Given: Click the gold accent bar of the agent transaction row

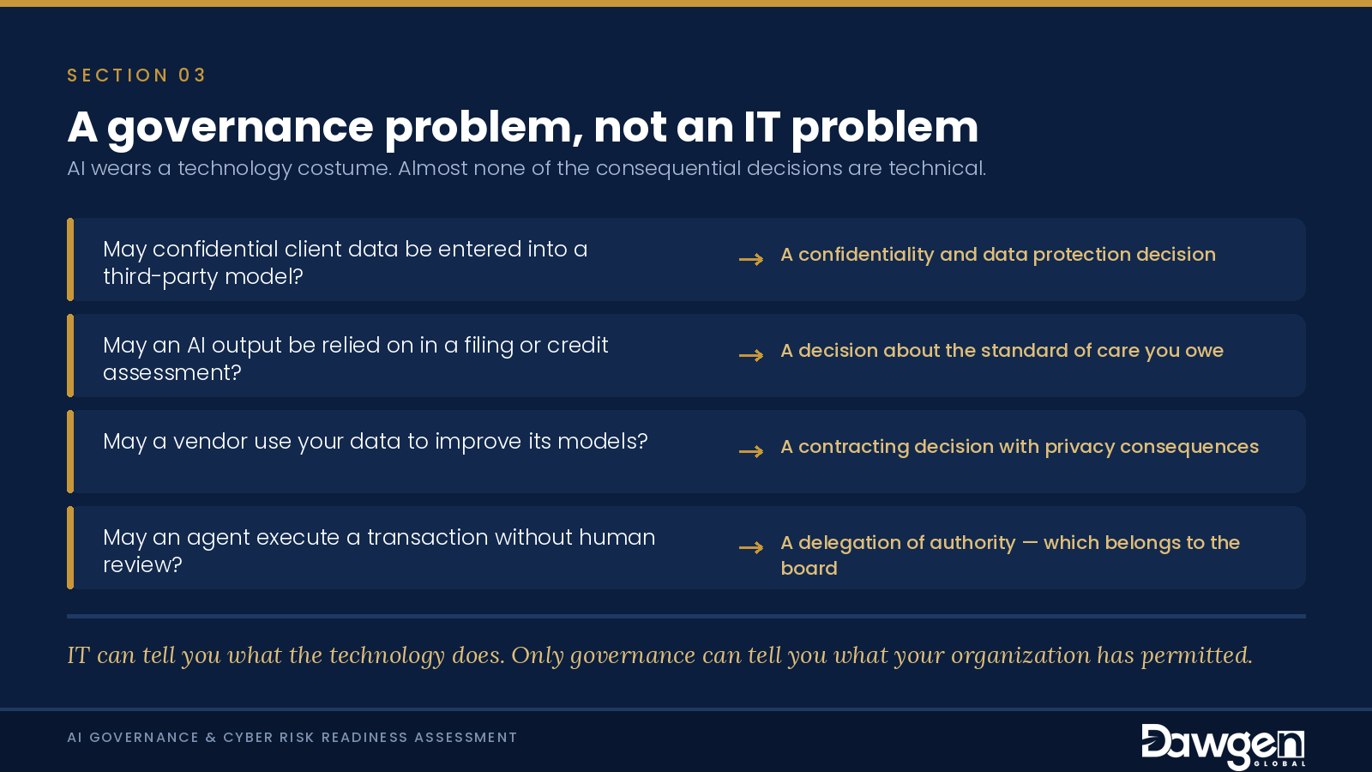Looking at the screenshot, I should click(x=70, y=547).
